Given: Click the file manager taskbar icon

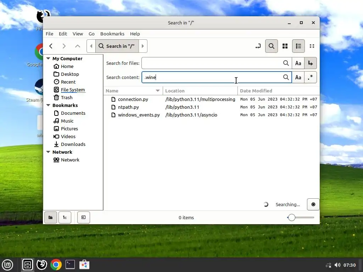Looking at the screenshot, I should pyautogui.click(x=28, y=265).
